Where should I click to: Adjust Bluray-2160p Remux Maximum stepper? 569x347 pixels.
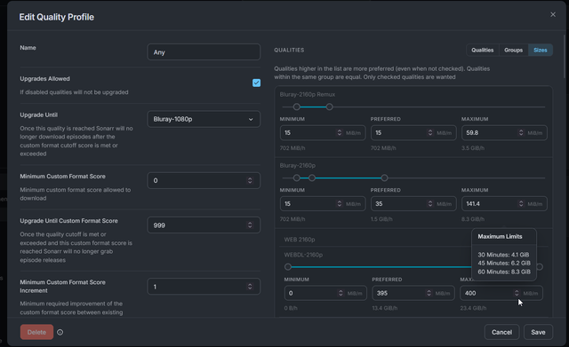521,133
